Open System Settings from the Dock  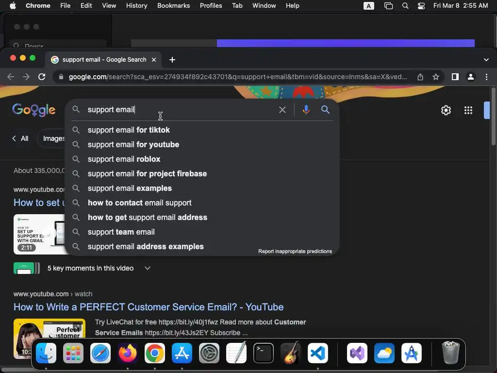click(x=209, y=353)
